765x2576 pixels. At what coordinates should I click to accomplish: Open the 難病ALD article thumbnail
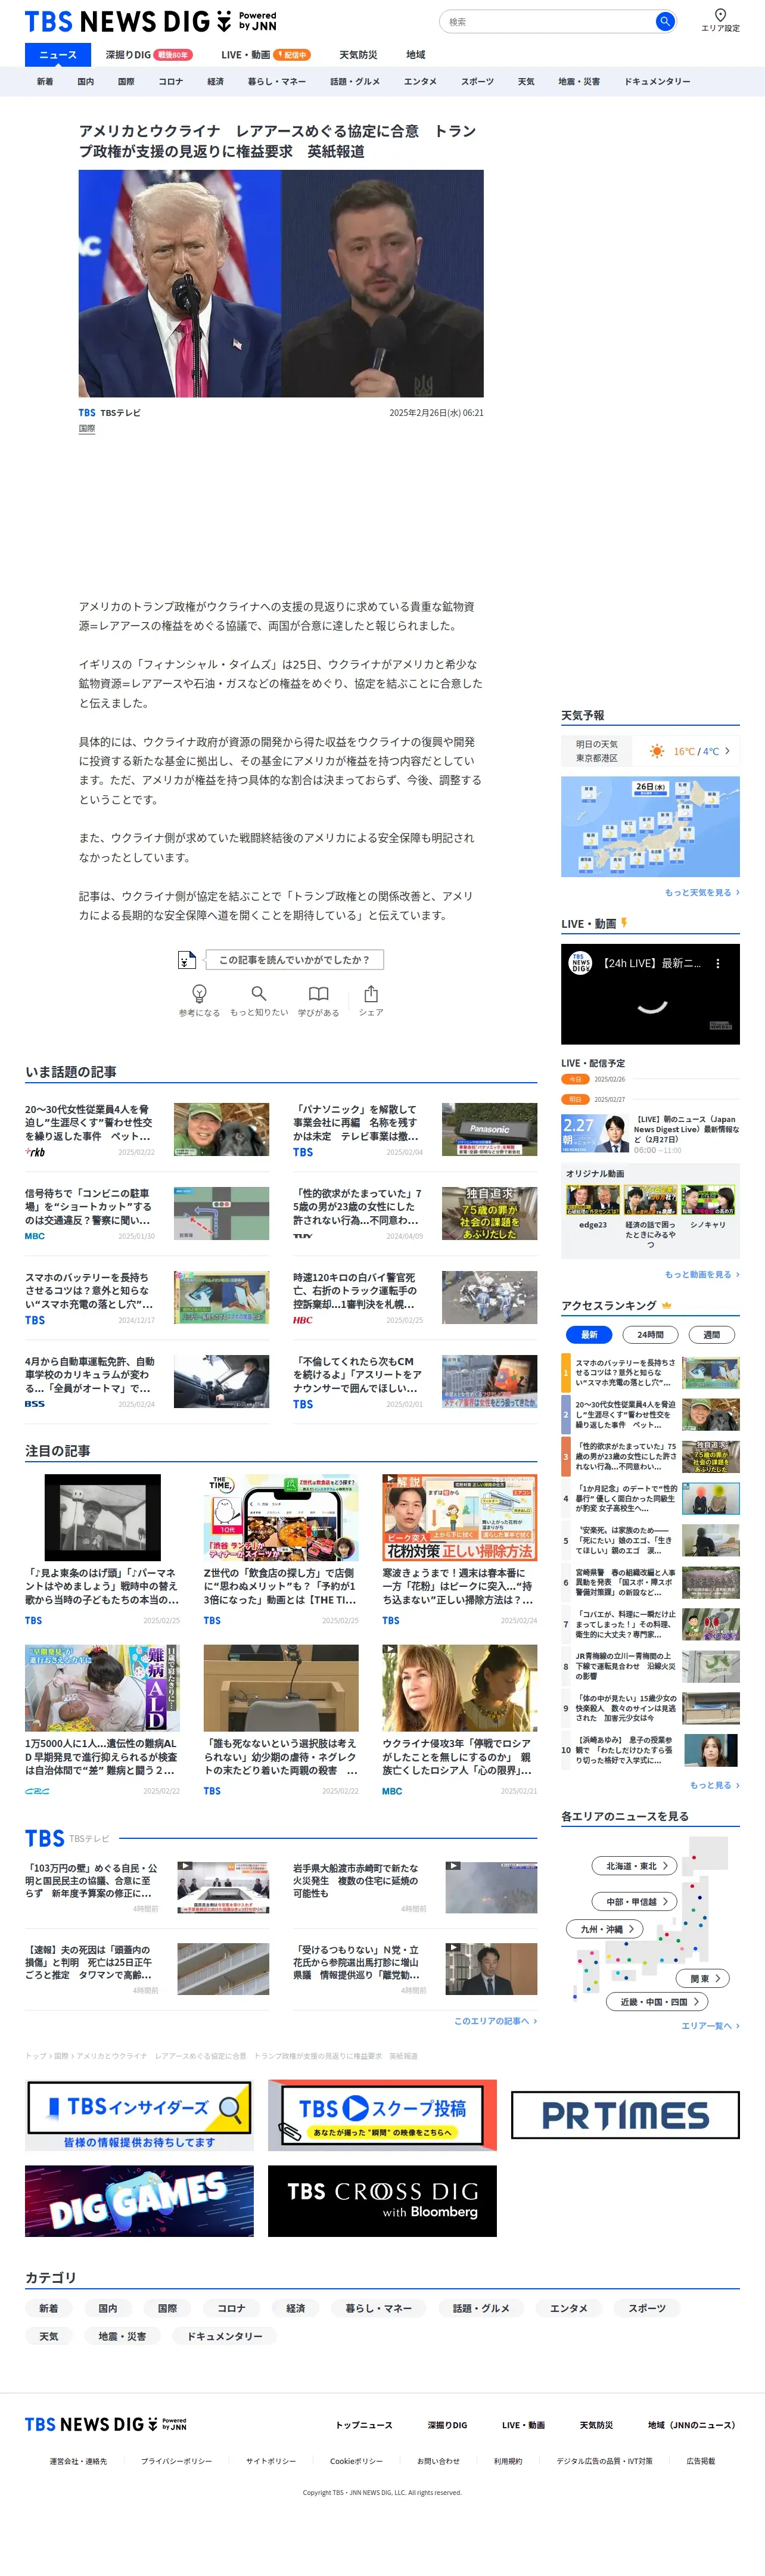pos(102,1688)
